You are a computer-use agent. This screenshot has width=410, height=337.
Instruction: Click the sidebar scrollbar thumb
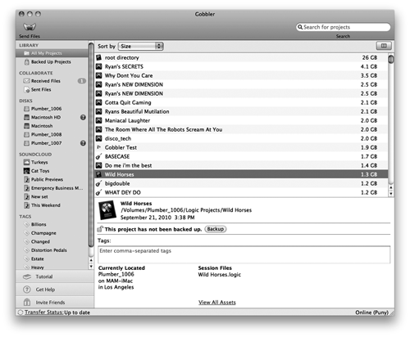(x=91, y=146)
